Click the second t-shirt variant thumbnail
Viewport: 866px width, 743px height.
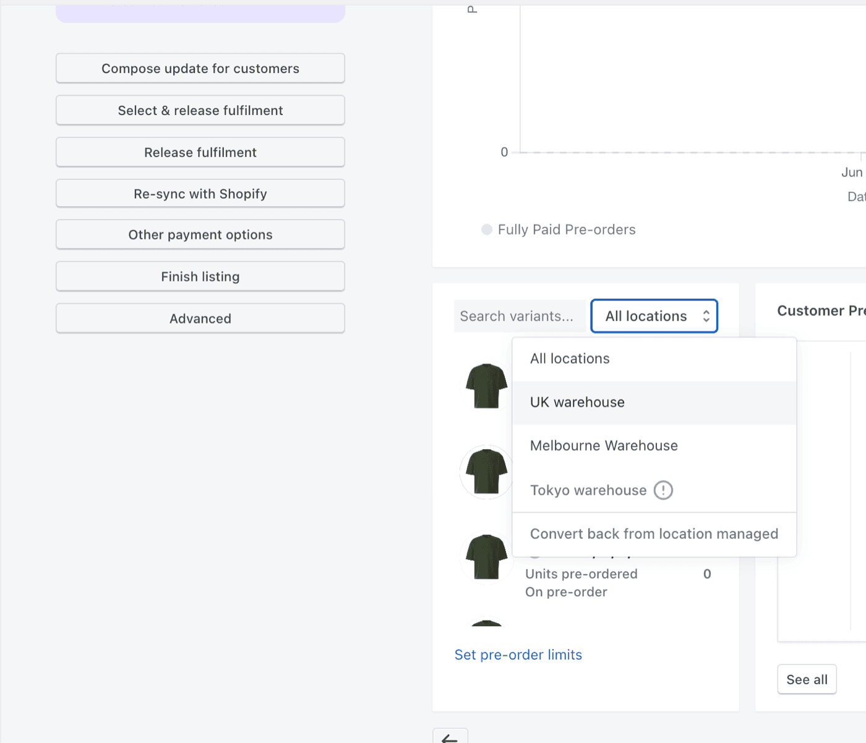click(x=487, y=471)
